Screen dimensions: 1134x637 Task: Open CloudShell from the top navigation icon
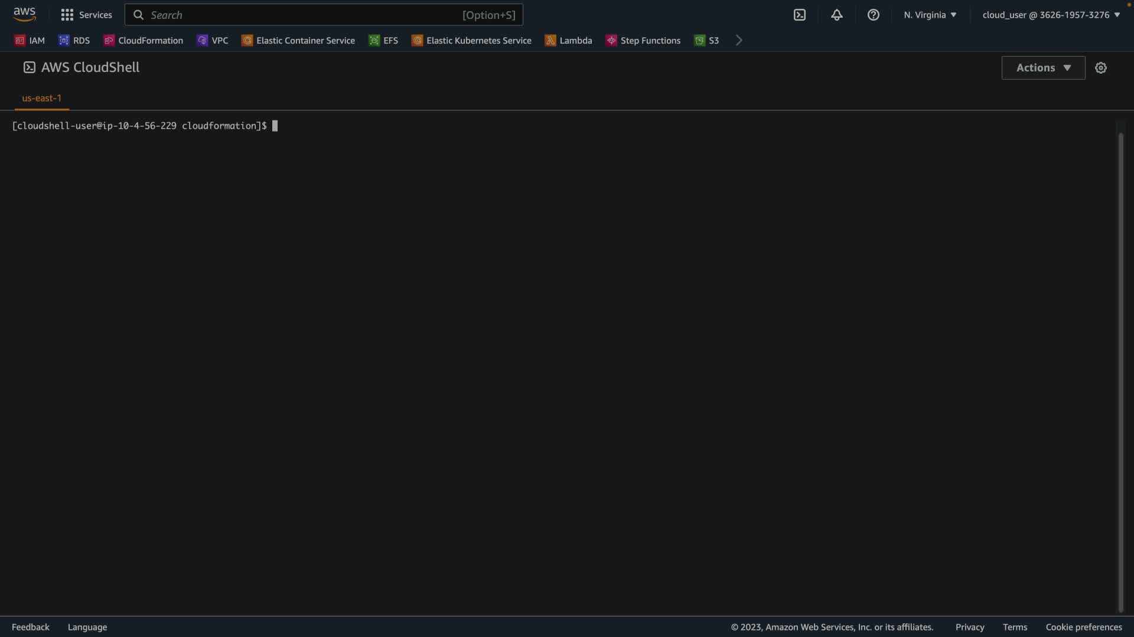[799, 15]
